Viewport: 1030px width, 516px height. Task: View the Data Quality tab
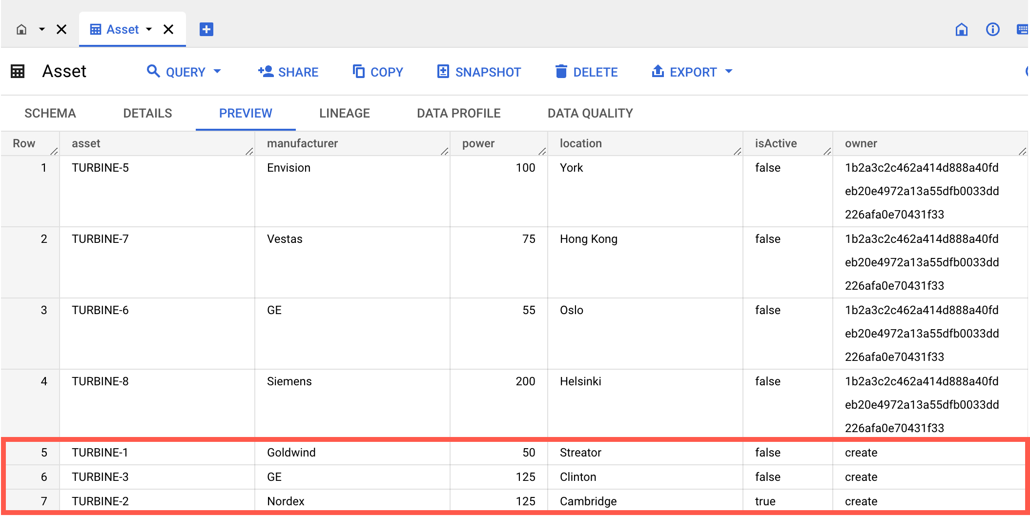coord(590,113)
